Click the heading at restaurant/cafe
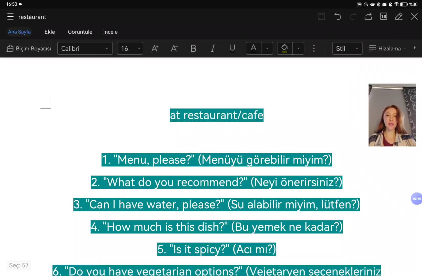Viewport: 422px width, 276px height. pos(217,115)
